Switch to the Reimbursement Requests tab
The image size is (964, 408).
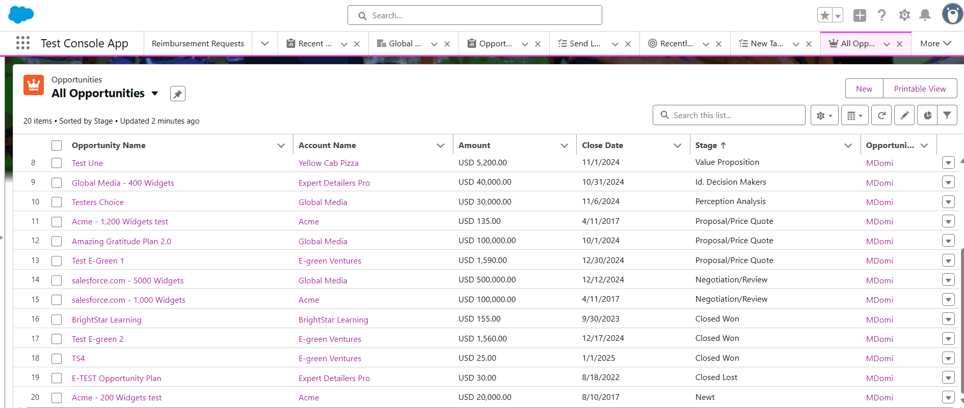click(x=198, y=44)
